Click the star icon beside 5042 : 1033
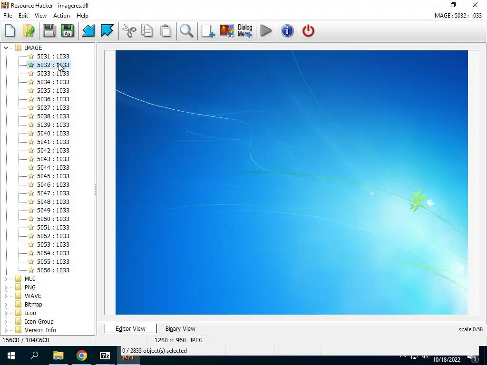487x365 pixels. (31, 150)
